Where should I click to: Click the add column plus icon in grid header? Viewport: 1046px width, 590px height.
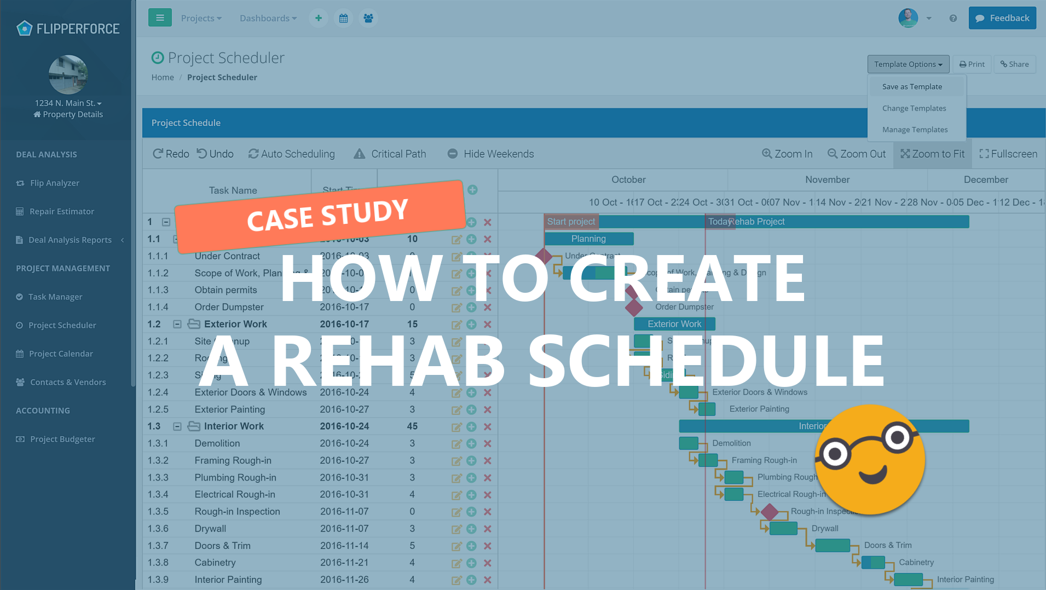pyautogui.click(x=472, y=190)
